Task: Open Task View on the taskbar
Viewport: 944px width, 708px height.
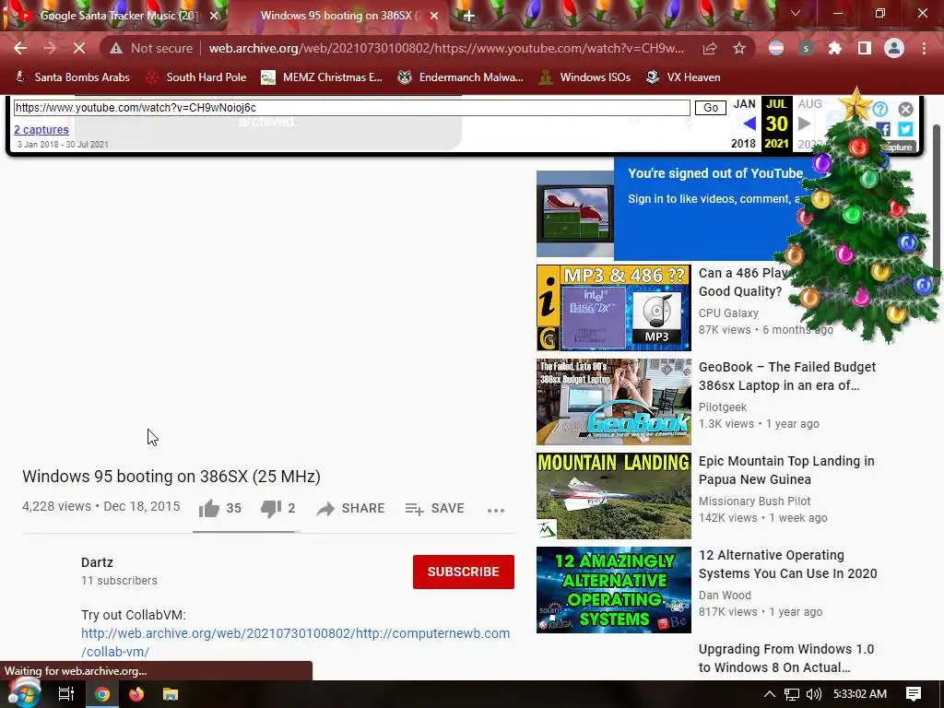Action: pyautogui.click(x=65, y=694)
